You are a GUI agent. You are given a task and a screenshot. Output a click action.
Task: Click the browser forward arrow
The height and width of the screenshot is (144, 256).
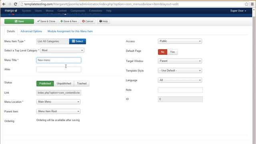tap(10, 4)
